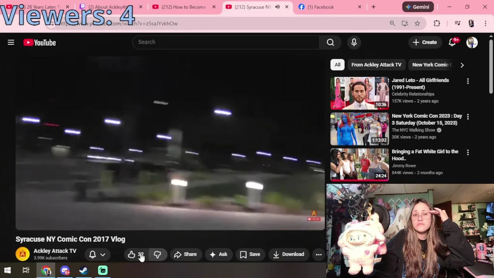Open Chrome profile avatar
This screenshot has height=278, width=494.
click(x=471, y=24)
